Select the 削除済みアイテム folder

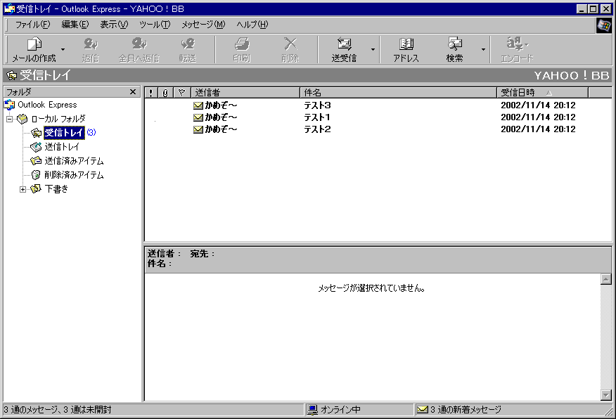[74, 175]
